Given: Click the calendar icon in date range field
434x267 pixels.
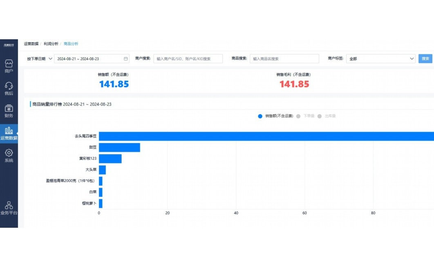Looking at the screenshot, I should tap(125, 58).
